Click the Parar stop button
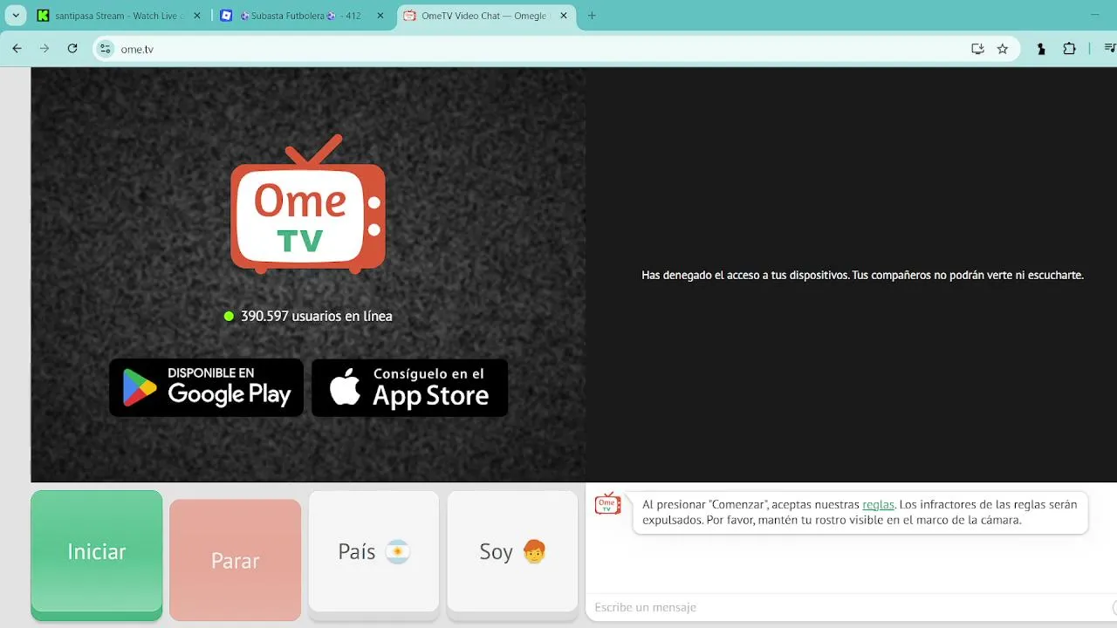Screen dimensions: 1117x628 [235, 560]
